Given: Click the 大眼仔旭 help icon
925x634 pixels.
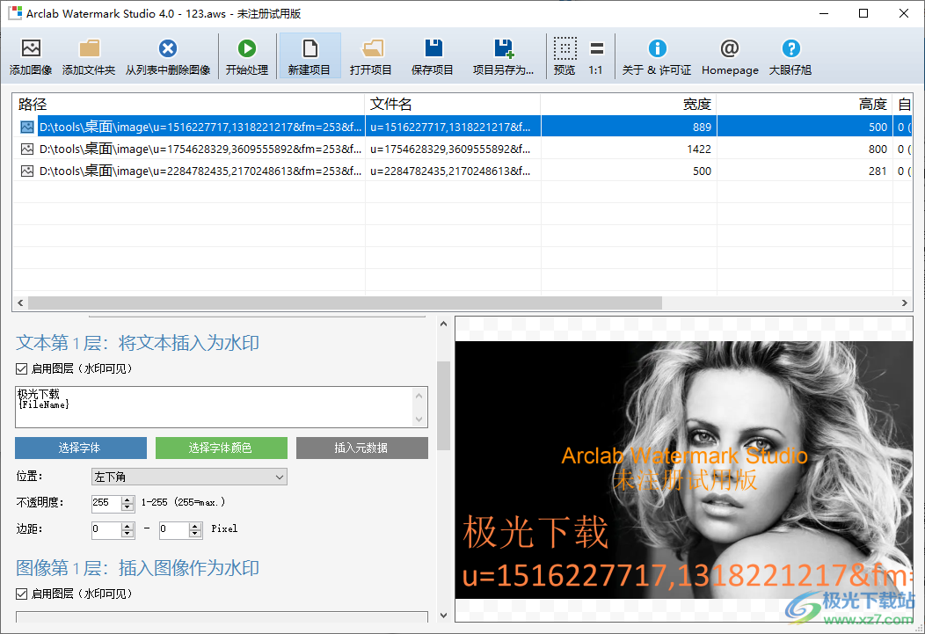Looking at the screenshot, I should point(790,48).
